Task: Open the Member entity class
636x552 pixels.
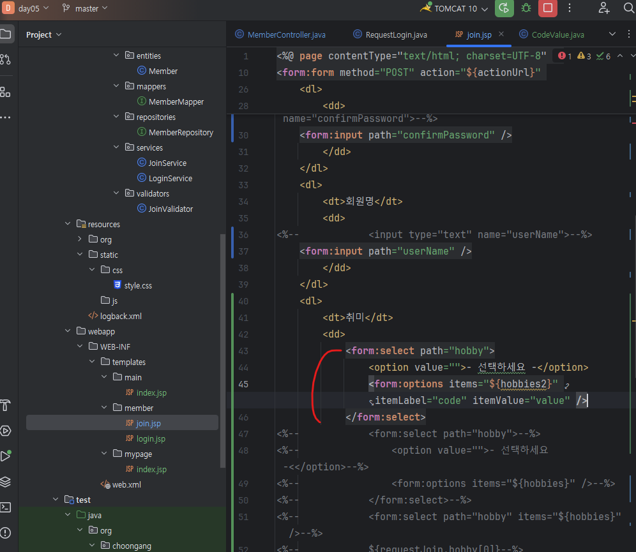Action: click(157, 71)
